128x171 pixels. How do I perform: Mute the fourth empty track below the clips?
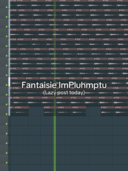(x=7, y=153)
